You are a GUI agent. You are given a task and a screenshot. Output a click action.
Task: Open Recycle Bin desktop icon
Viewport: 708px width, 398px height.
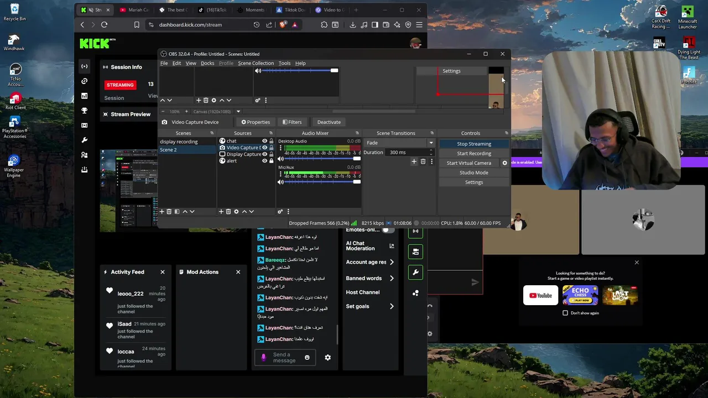point(14,12)
